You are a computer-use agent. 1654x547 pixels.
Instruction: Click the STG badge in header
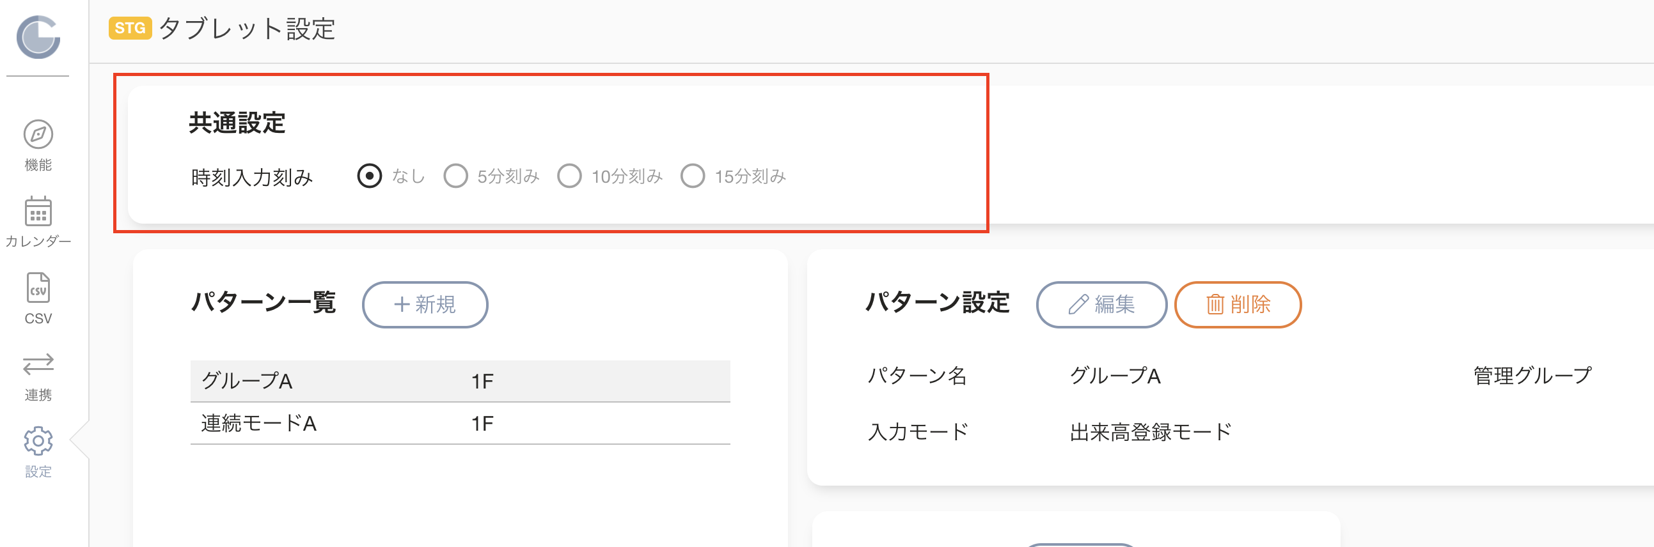point(130,28)
